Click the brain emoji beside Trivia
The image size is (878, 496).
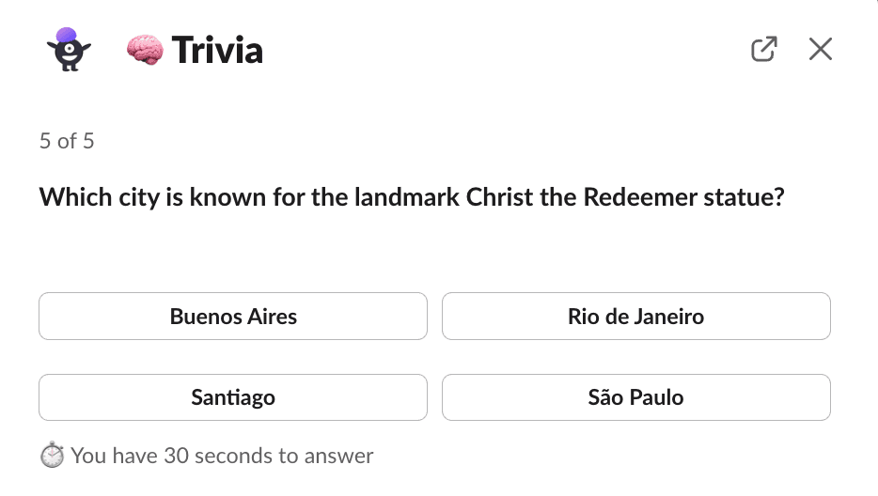[145, 50]
